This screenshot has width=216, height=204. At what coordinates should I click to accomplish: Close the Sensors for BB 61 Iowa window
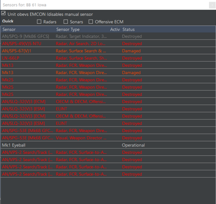coord(212,5)
